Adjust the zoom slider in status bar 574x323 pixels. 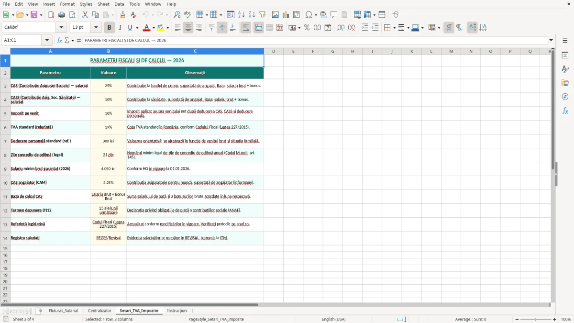536,319
